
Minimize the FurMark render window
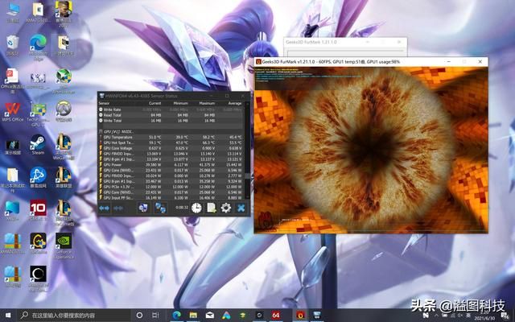449,61
